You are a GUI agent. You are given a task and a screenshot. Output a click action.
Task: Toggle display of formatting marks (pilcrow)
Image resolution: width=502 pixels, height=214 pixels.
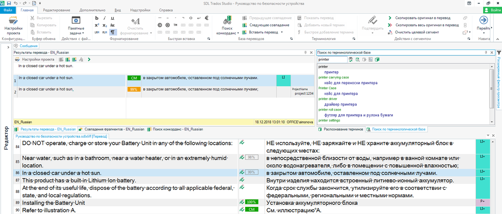(x=113, y=32)
